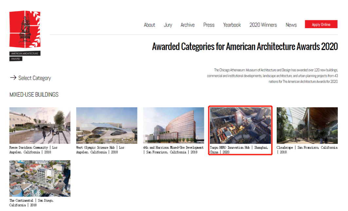Click the Taopu HERO Innovation Hub image
Viewport: 348px width, 211px height.
point(240,126)
